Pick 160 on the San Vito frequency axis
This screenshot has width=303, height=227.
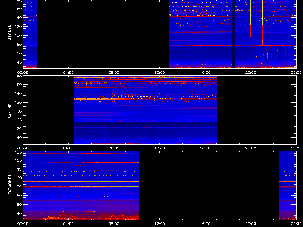(x=18, y=84)
